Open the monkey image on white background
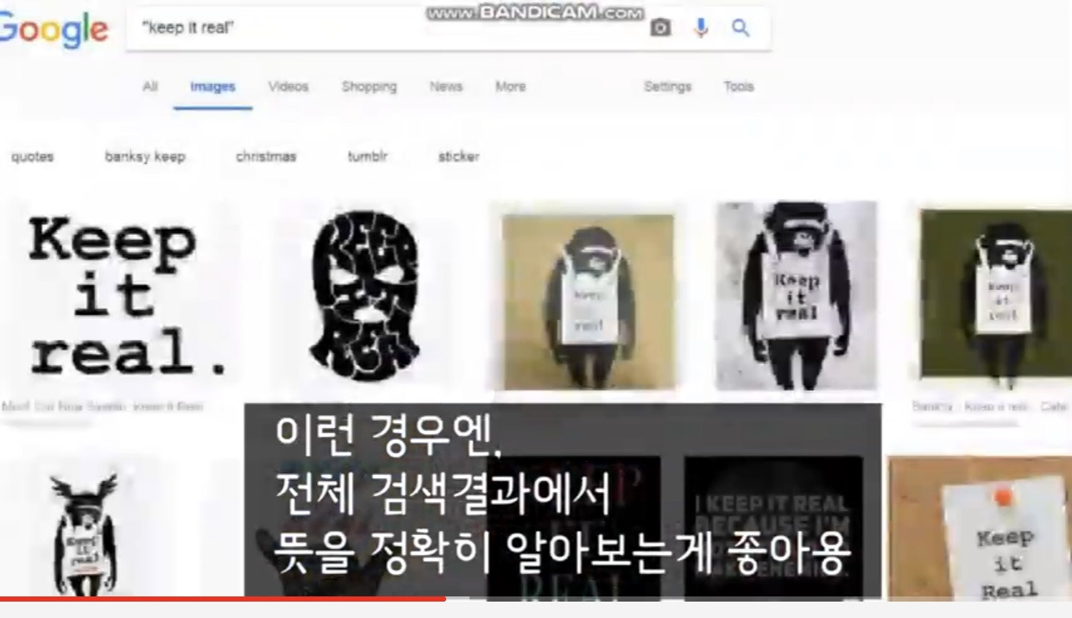 tap(796, 296)
